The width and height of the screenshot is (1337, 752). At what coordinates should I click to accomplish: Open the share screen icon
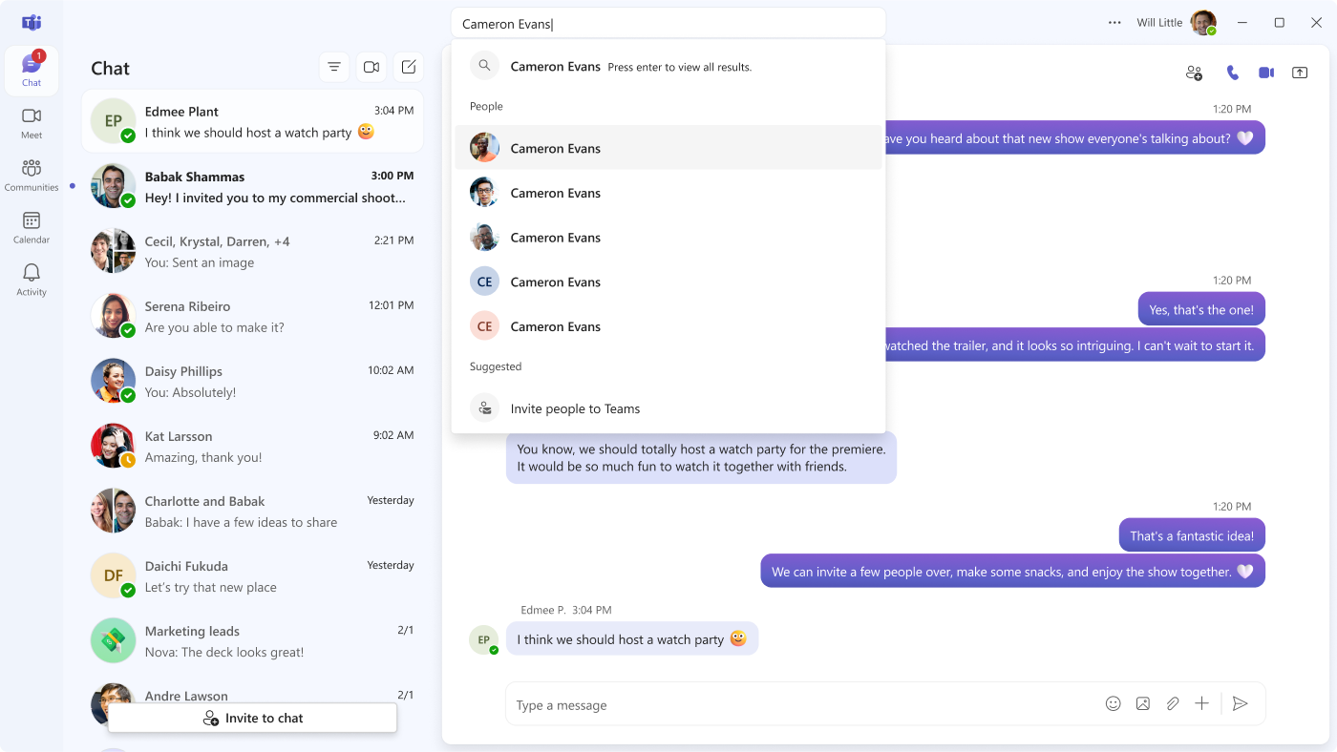pos(1300,73)
